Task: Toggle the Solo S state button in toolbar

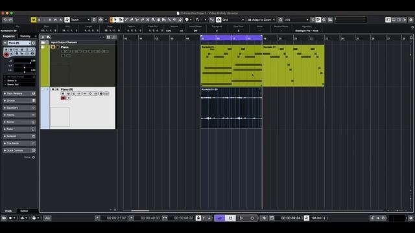Action: [39, 20]
